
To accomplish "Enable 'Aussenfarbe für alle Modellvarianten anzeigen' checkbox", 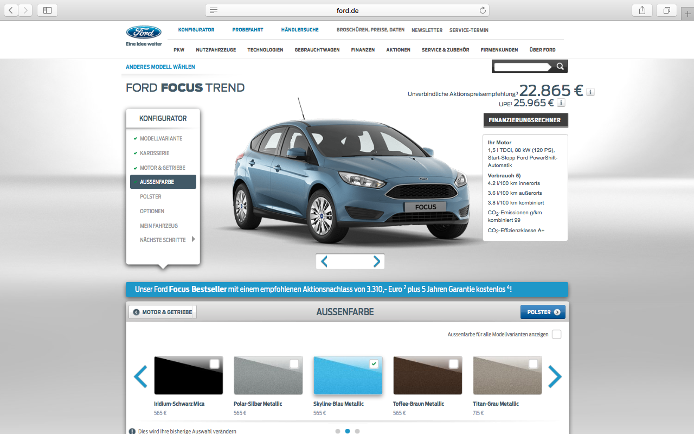I will 557,334.
